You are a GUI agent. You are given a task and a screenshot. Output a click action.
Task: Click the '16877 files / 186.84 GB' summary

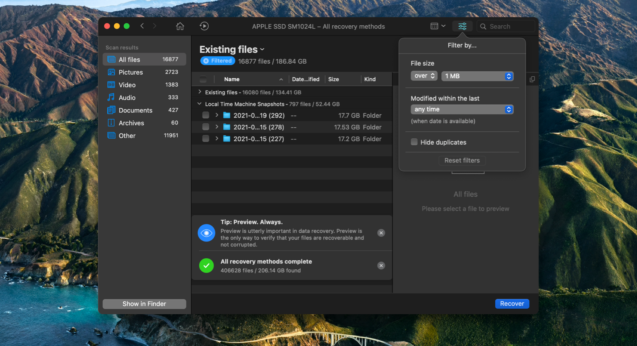pos(272,61)
